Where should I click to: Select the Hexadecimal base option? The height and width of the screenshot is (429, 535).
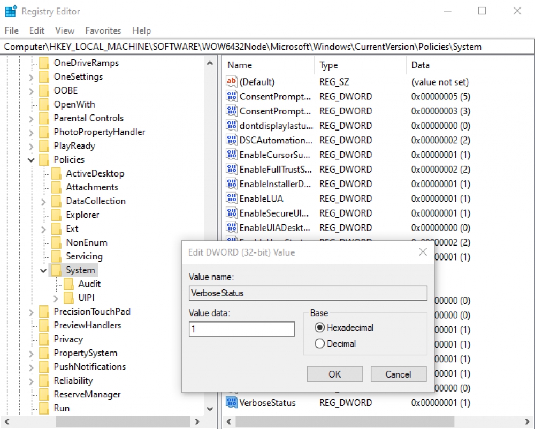(344, 328)
